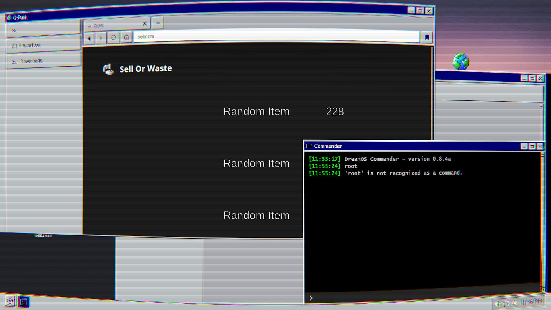Click the browser forward arrow button
This screenshot has height=310, width=551.
101,38
